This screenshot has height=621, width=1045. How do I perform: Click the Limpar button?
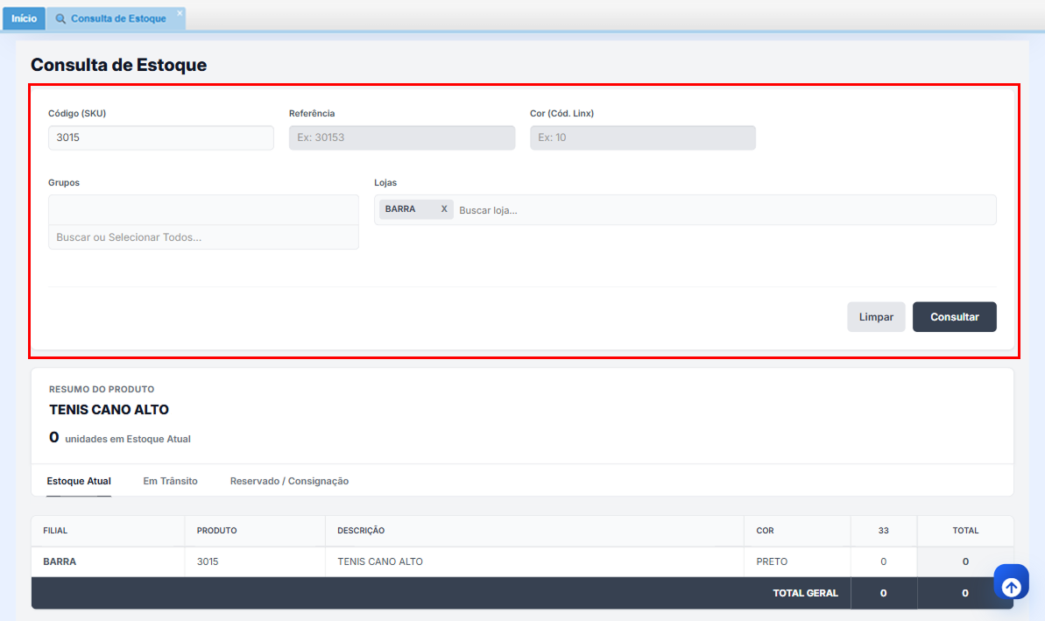pyautogui.click(x=876, y=317)
